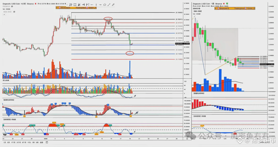
Task: Set range to 5年
Action: (37, 142)
